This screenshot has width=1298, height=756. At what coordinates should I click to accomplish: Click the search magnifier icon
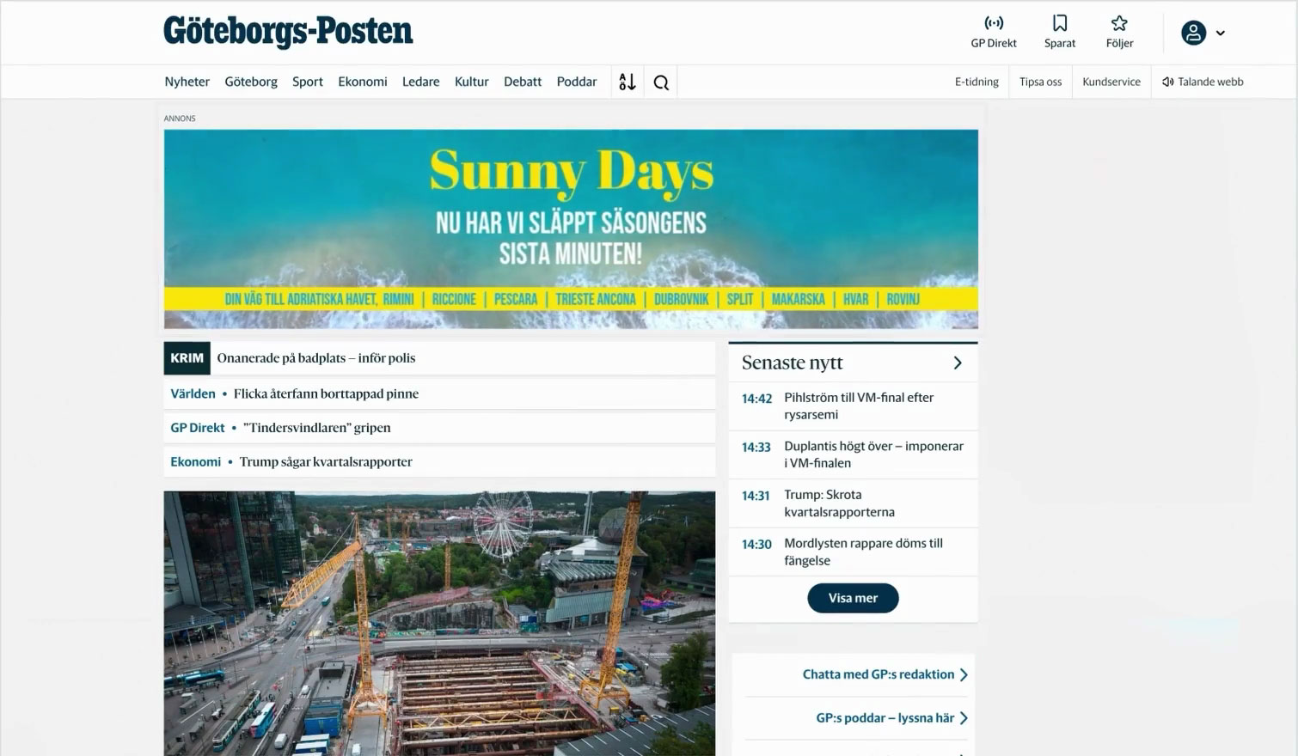pos(661,82)
